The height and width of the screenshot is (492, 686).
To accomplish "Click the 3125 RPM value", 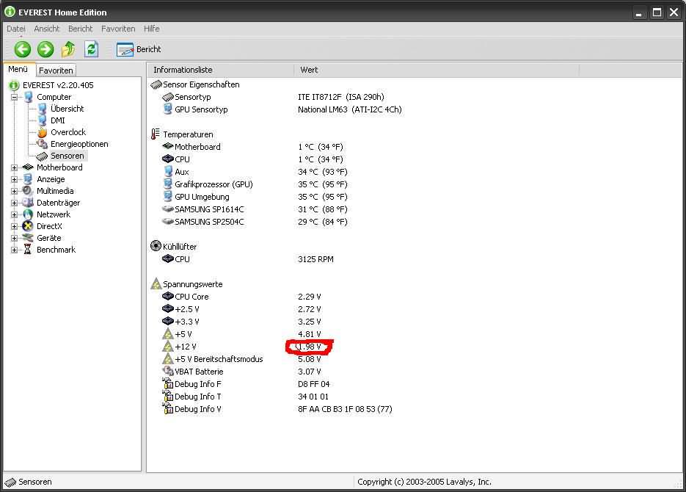I will pyautogui.click(x=315, y=259).
